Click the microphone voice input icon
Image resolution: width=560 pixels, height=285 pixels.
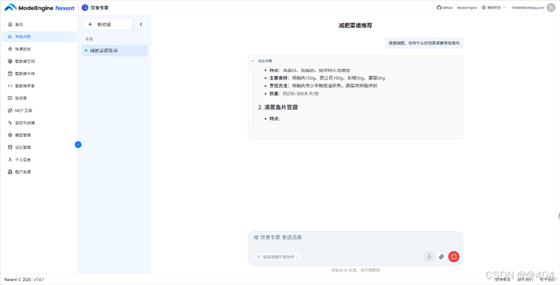(x=429, y=257)
